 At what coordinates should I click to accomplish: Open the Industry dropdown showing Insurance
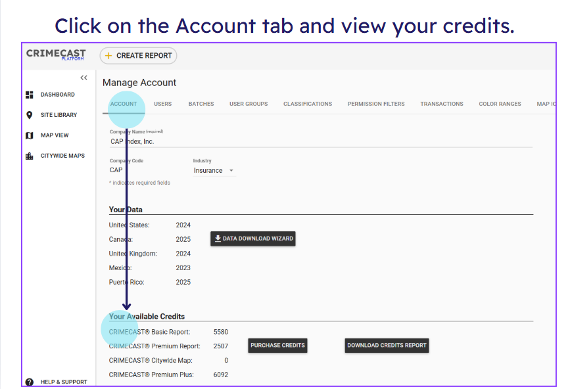(214, 171)
